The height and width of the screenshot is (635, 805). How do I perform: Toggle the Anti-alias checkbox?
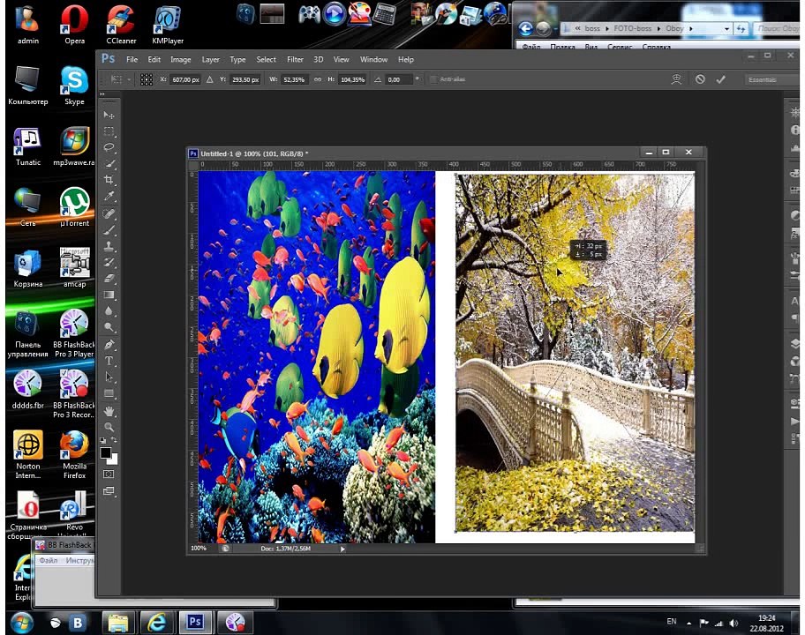[x=433, y=79]
